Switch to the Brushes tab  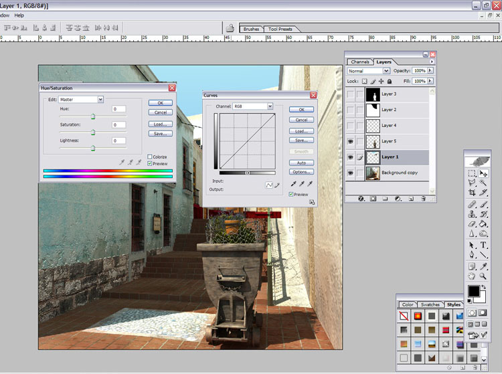251,29
